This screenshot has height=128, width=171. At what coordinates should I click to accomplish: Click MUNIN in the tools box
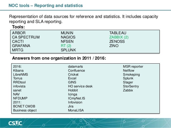coord(67,33)
